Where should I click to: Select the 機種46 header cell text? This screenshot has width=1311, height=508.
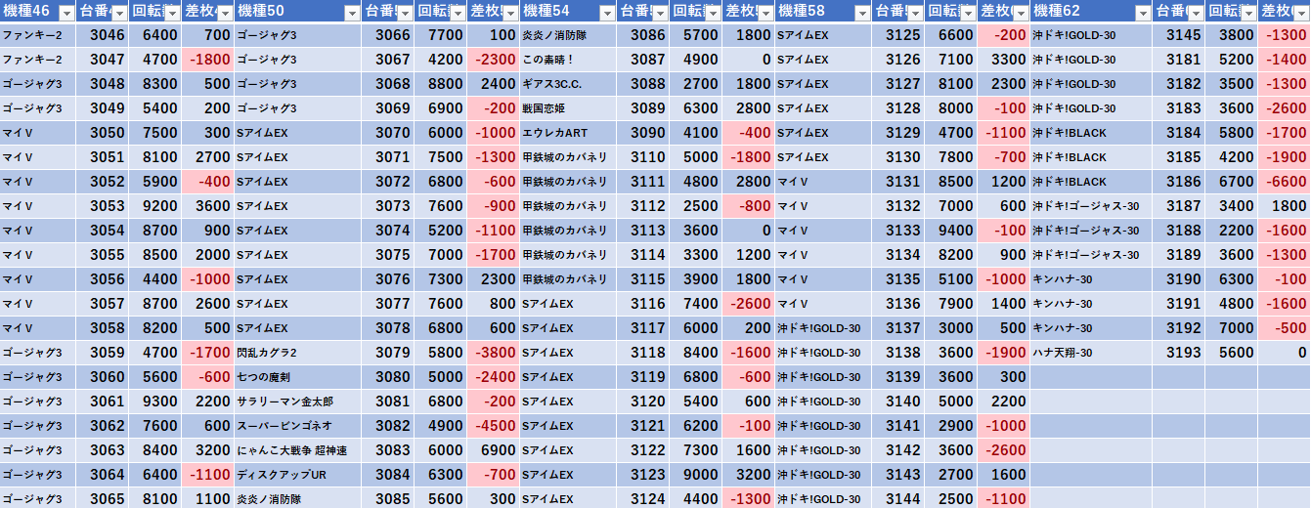(x=26, y=12)
